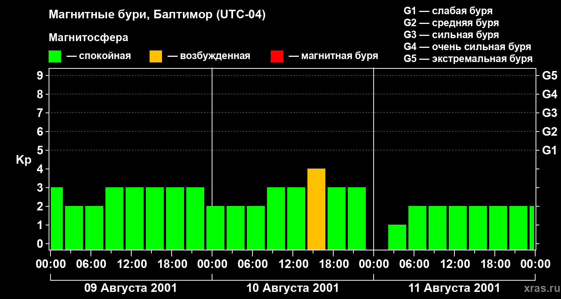The width and height of the screenshot is (561, 299).
Task: Select the Kp 1 bar on 11 Августа
Action: pos(397,237)
